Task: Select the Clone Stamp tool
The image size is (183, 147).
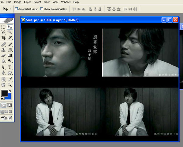Action: (3, 50)
